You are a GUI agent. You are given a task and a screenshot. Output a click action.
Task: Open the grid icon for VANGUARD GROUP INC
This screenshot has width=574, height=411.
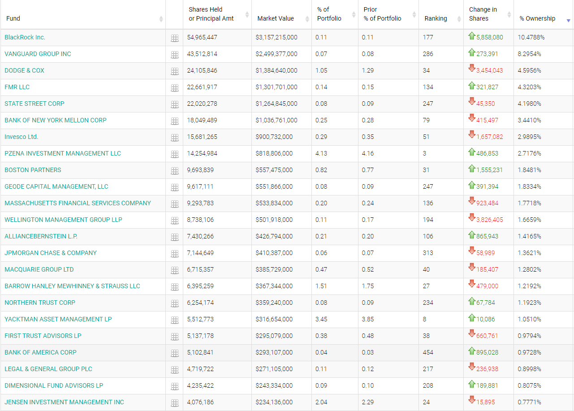click(175, 55)
